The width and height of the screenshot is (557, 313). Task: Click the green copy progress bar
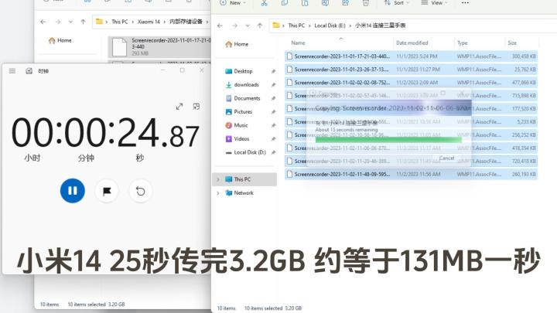(x=388, y=140)
